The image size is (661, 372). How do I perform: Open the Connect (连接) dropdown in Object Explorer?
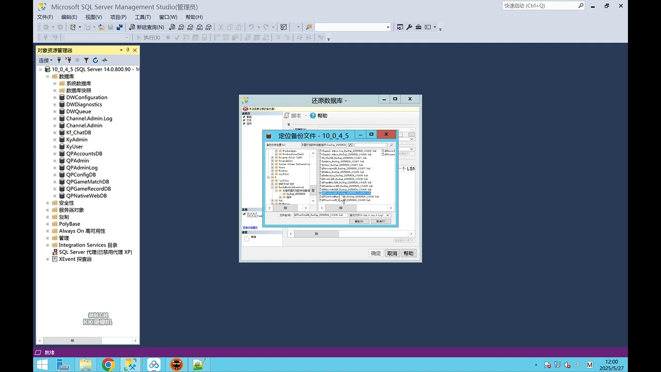[x=45, y=60]
